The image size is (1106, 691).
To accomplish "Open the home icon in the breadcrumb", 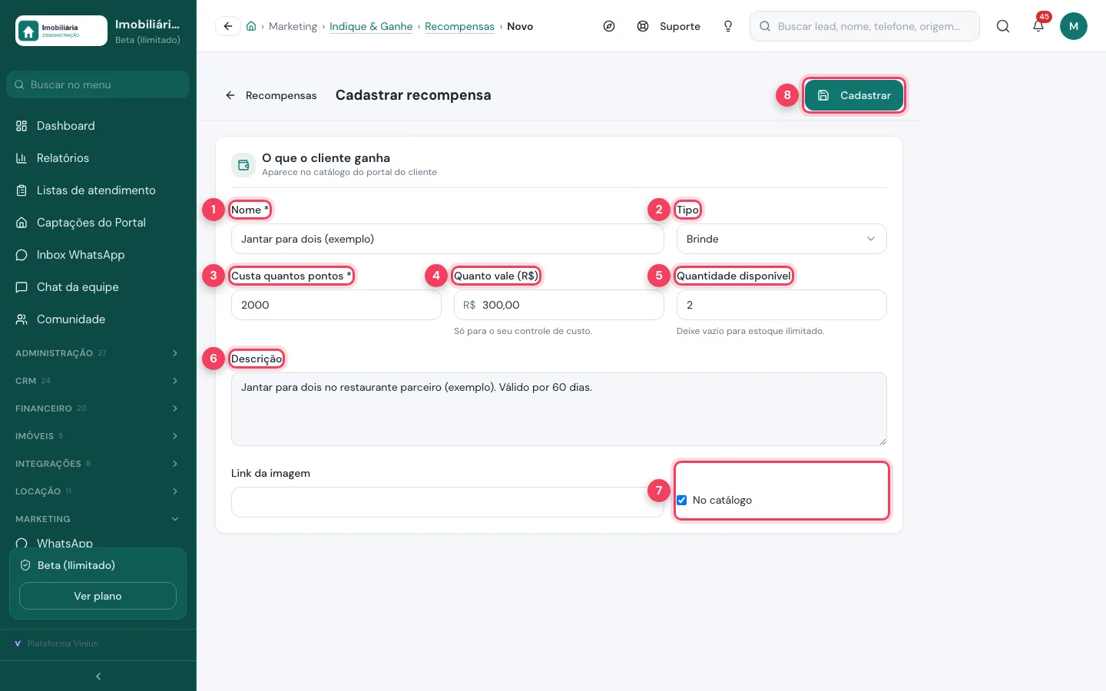I will [x=251, y=26].
